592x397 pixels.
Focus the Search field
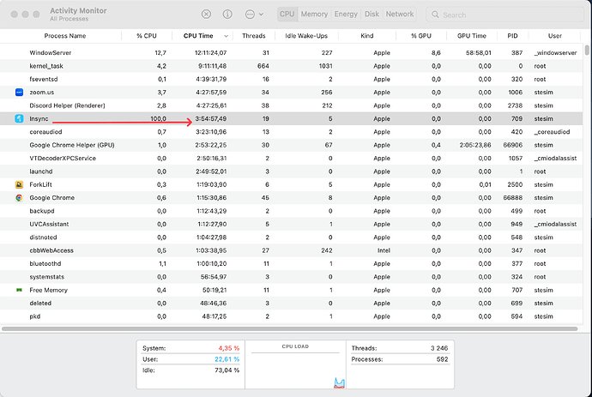pos(504,15)
